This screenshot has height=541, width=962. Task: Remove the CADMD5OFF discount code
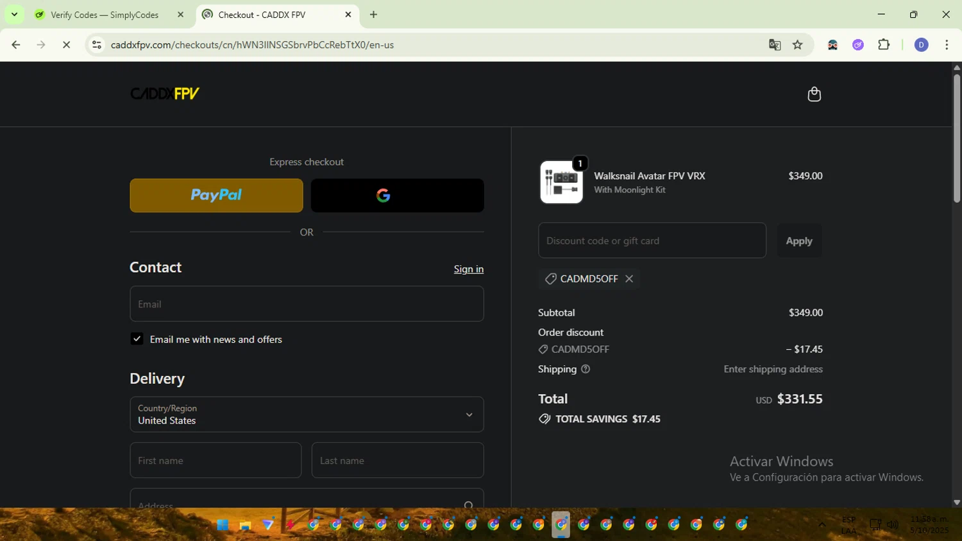pyautogui.click(x=629, y=279)
